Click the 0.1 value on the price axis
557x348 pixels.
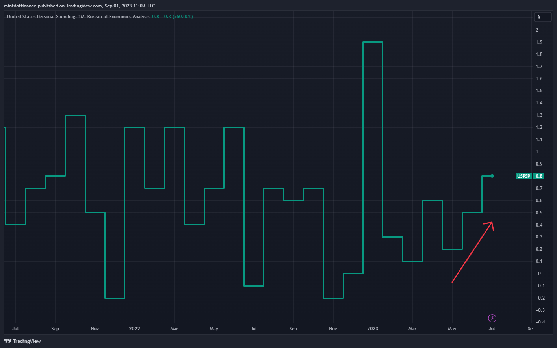[x=539, y=261]
